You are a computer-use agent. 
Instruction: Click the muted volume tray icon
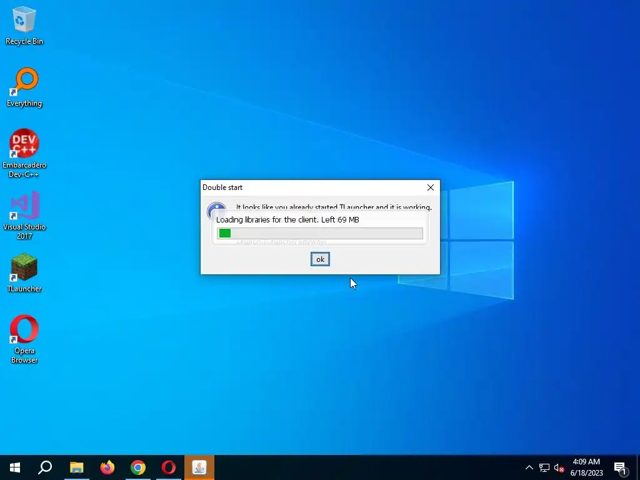(x=559, y=467)
